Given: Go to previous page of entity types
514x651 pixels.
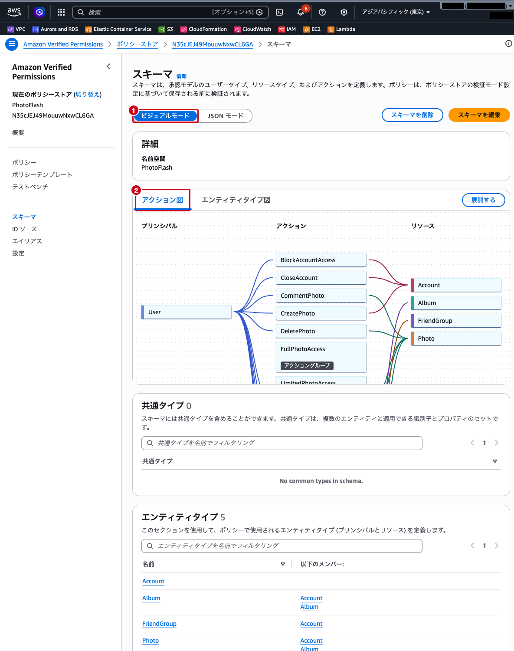Looking at the screenshot, I should 472,546.
